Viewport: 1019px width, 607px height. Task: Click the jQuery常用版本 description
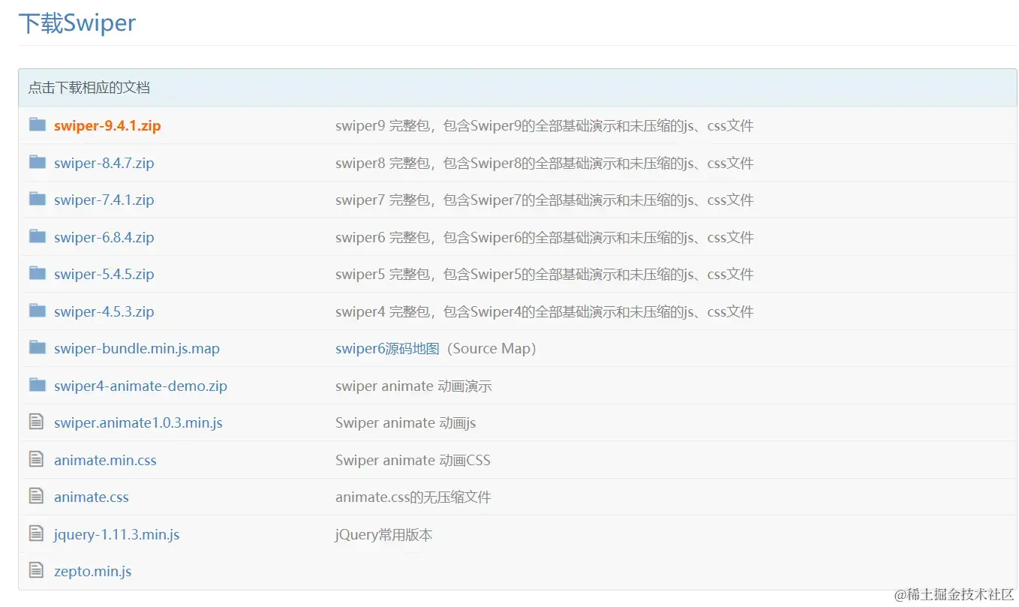click(384, 535)
